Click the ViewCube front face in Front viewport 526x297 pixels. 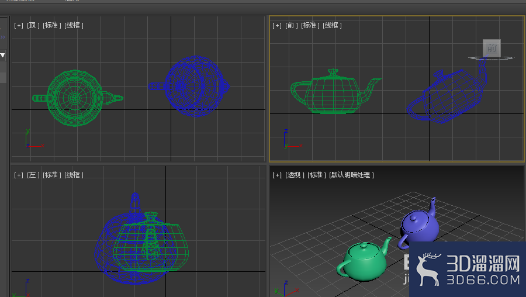click(492, 48)
